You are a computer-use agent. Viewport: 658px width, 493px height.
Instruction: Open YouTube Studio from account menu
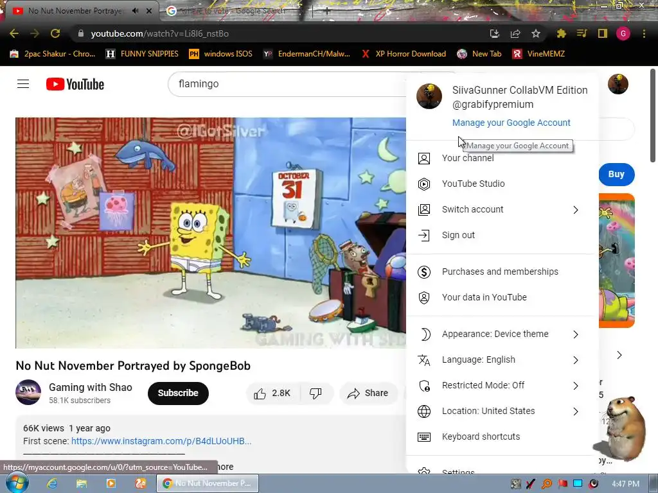point(502,184)
